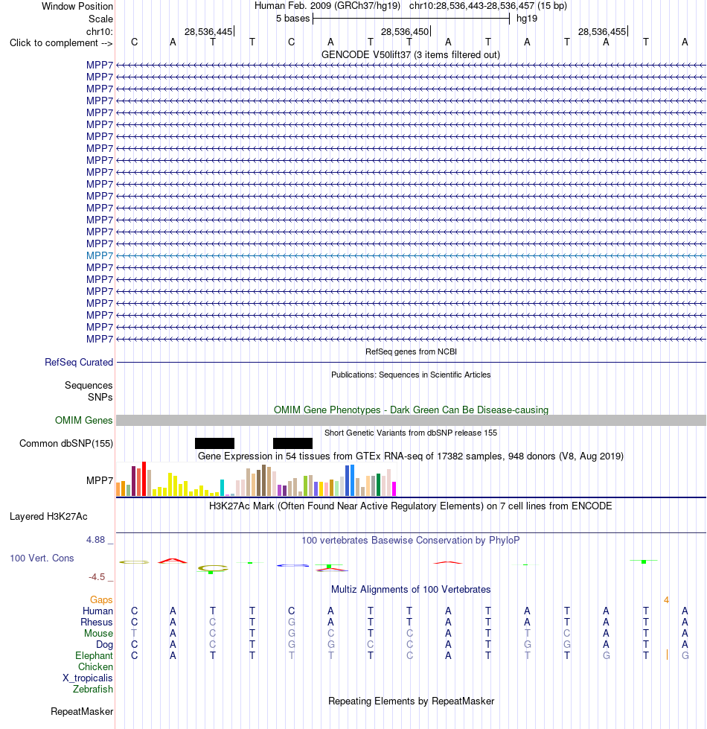Click the 'hg19' label beside the scale bar
Image resolution: width=707 pixels, height=729 pixels.
pyautogui.click(x=527, y=19)
